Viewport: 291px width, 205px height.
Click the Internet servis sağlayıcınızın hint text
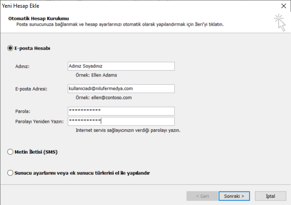(128, 130)
